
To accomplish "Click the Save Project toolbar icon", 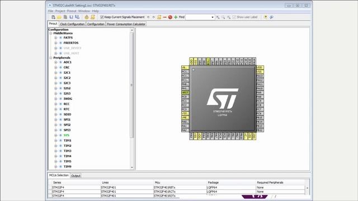I will [x=71, y=17].
